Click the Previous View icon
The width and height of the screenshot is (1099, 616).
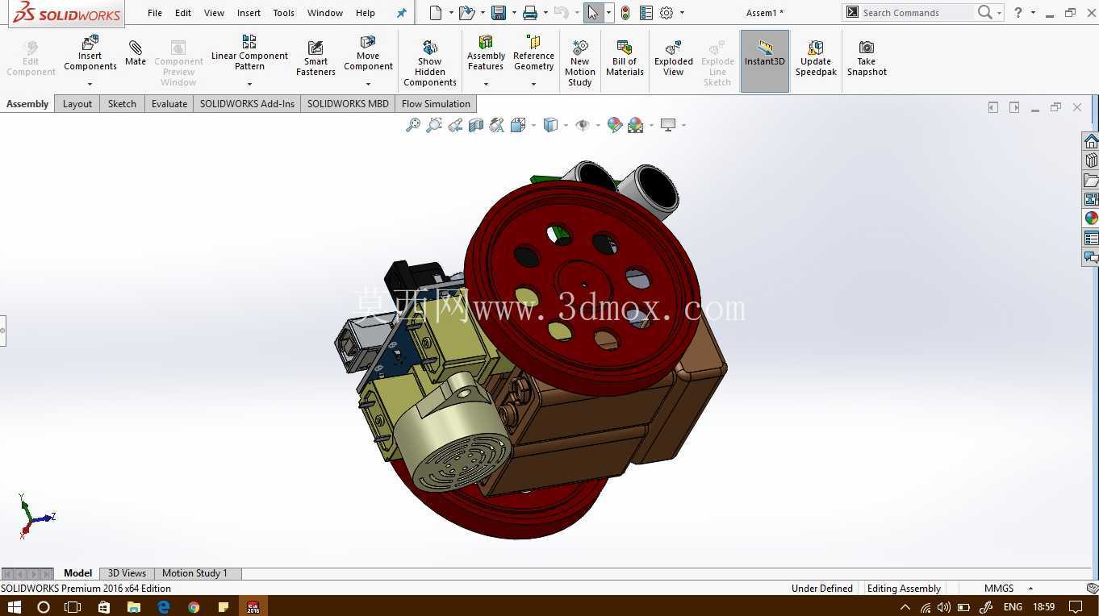(x=455, y=125)
